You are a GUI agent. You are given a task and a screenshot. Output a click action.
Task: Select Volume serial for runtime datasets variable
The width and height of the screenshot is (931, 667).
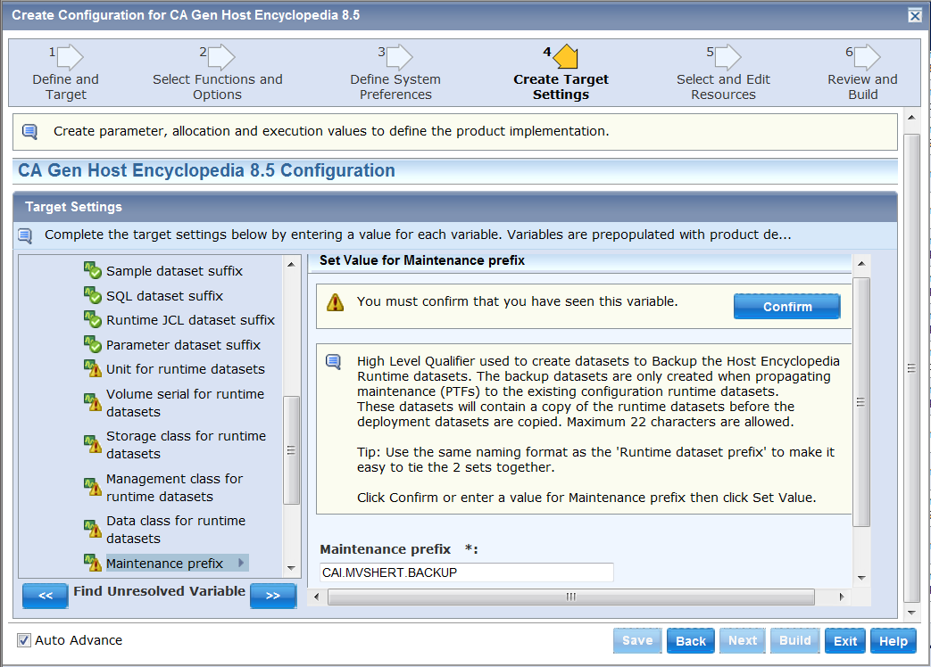click(x=186, y=402)
